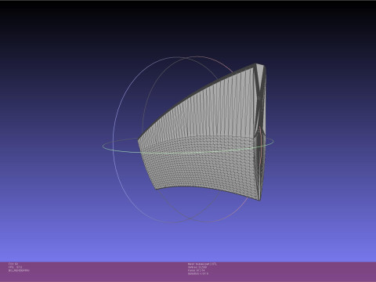Click the FPS readout in the info bar

[15, 267]
